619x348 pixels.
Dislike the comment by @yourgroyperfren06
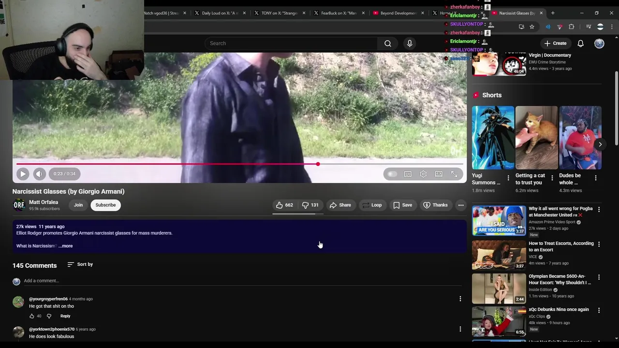tap(49, 316)
